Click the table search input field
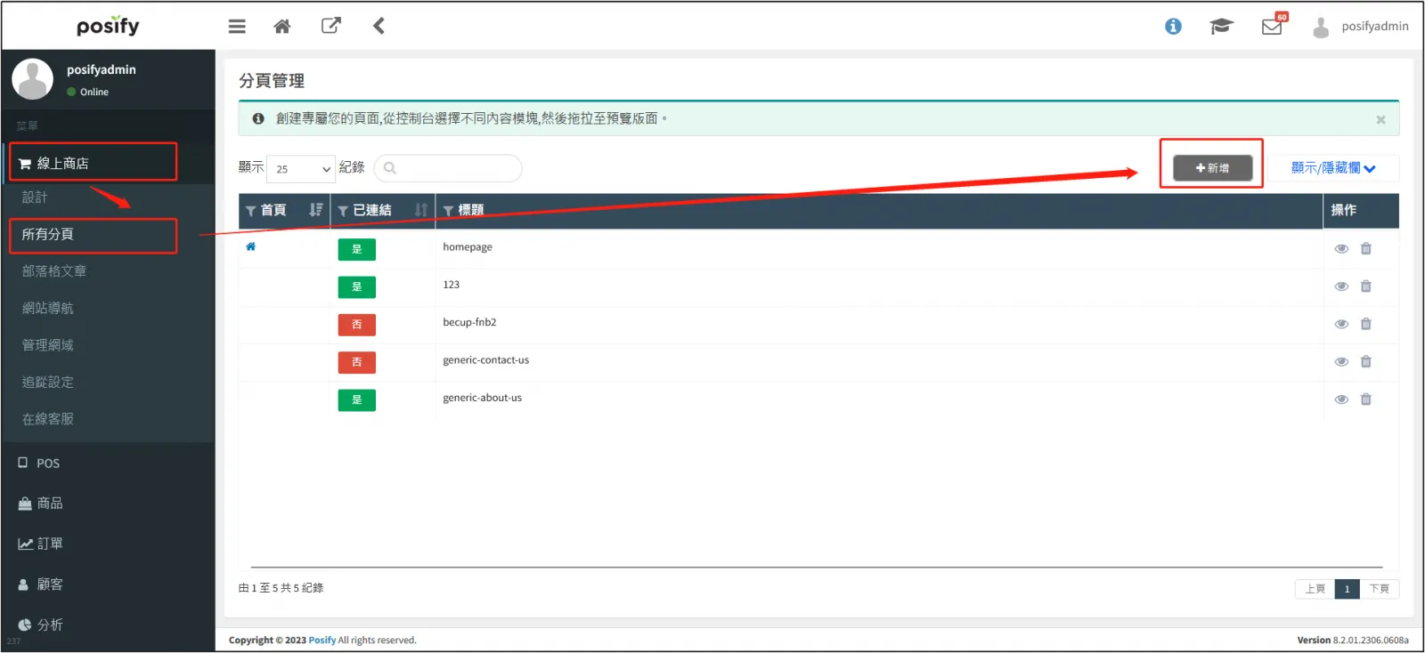Image resolution: width=1425 pixels, height=653 pixels. tap(448, 168)
